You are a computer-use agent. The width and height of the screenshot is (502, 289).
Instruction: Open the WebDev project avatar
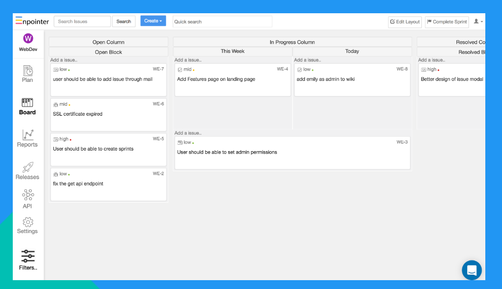(28, 38)
